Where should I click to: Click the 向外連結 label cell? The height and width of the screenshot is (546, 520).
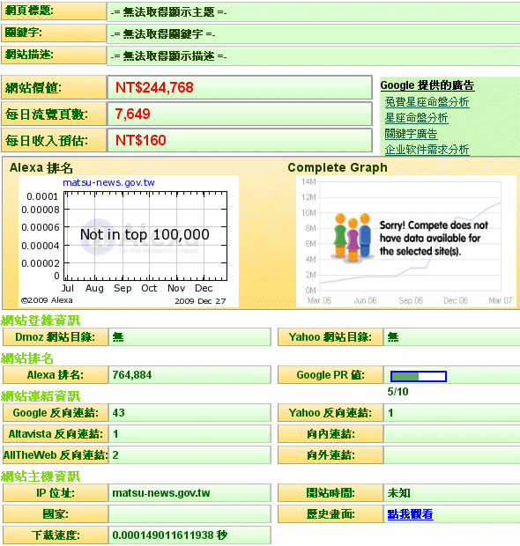coord(331,454)
